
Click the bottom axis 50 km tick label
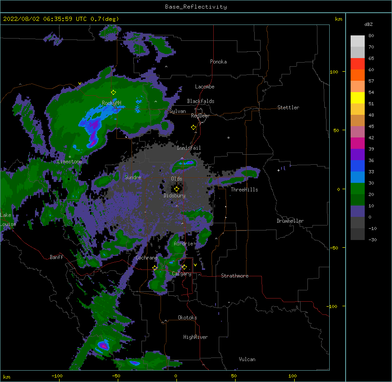pyautogui.click(x=234, y=376)
